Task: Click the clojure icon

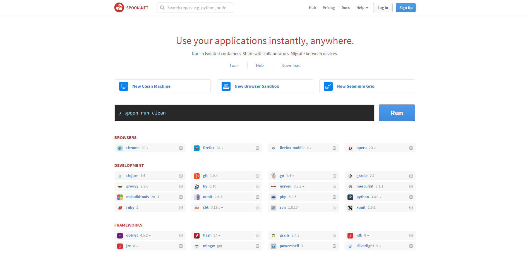Action: pos(120,176)
